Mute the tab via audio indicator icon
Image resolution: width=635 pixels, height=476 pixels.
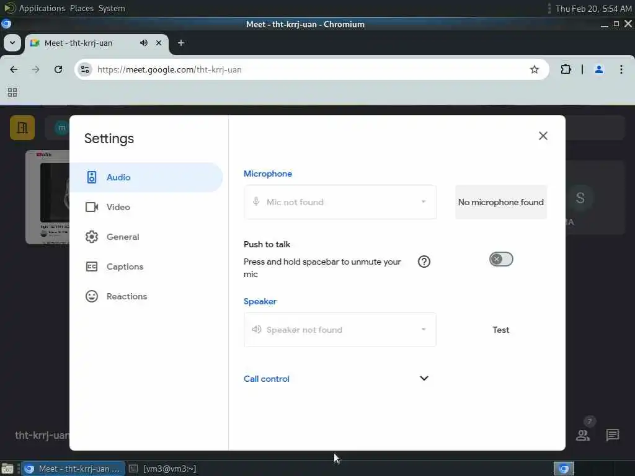coord(144,43)
